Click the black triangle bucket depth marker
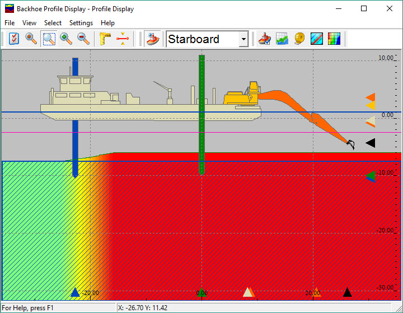Viewport: 403px width, 313px height. pyautogui.click(x=370, y=143)
